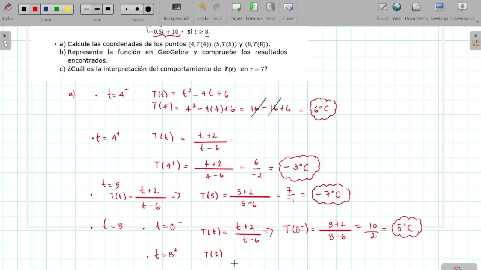This screenshot has height=270, width=481.
Task: Undo the last stroke
Action: (x=203, y=11)
